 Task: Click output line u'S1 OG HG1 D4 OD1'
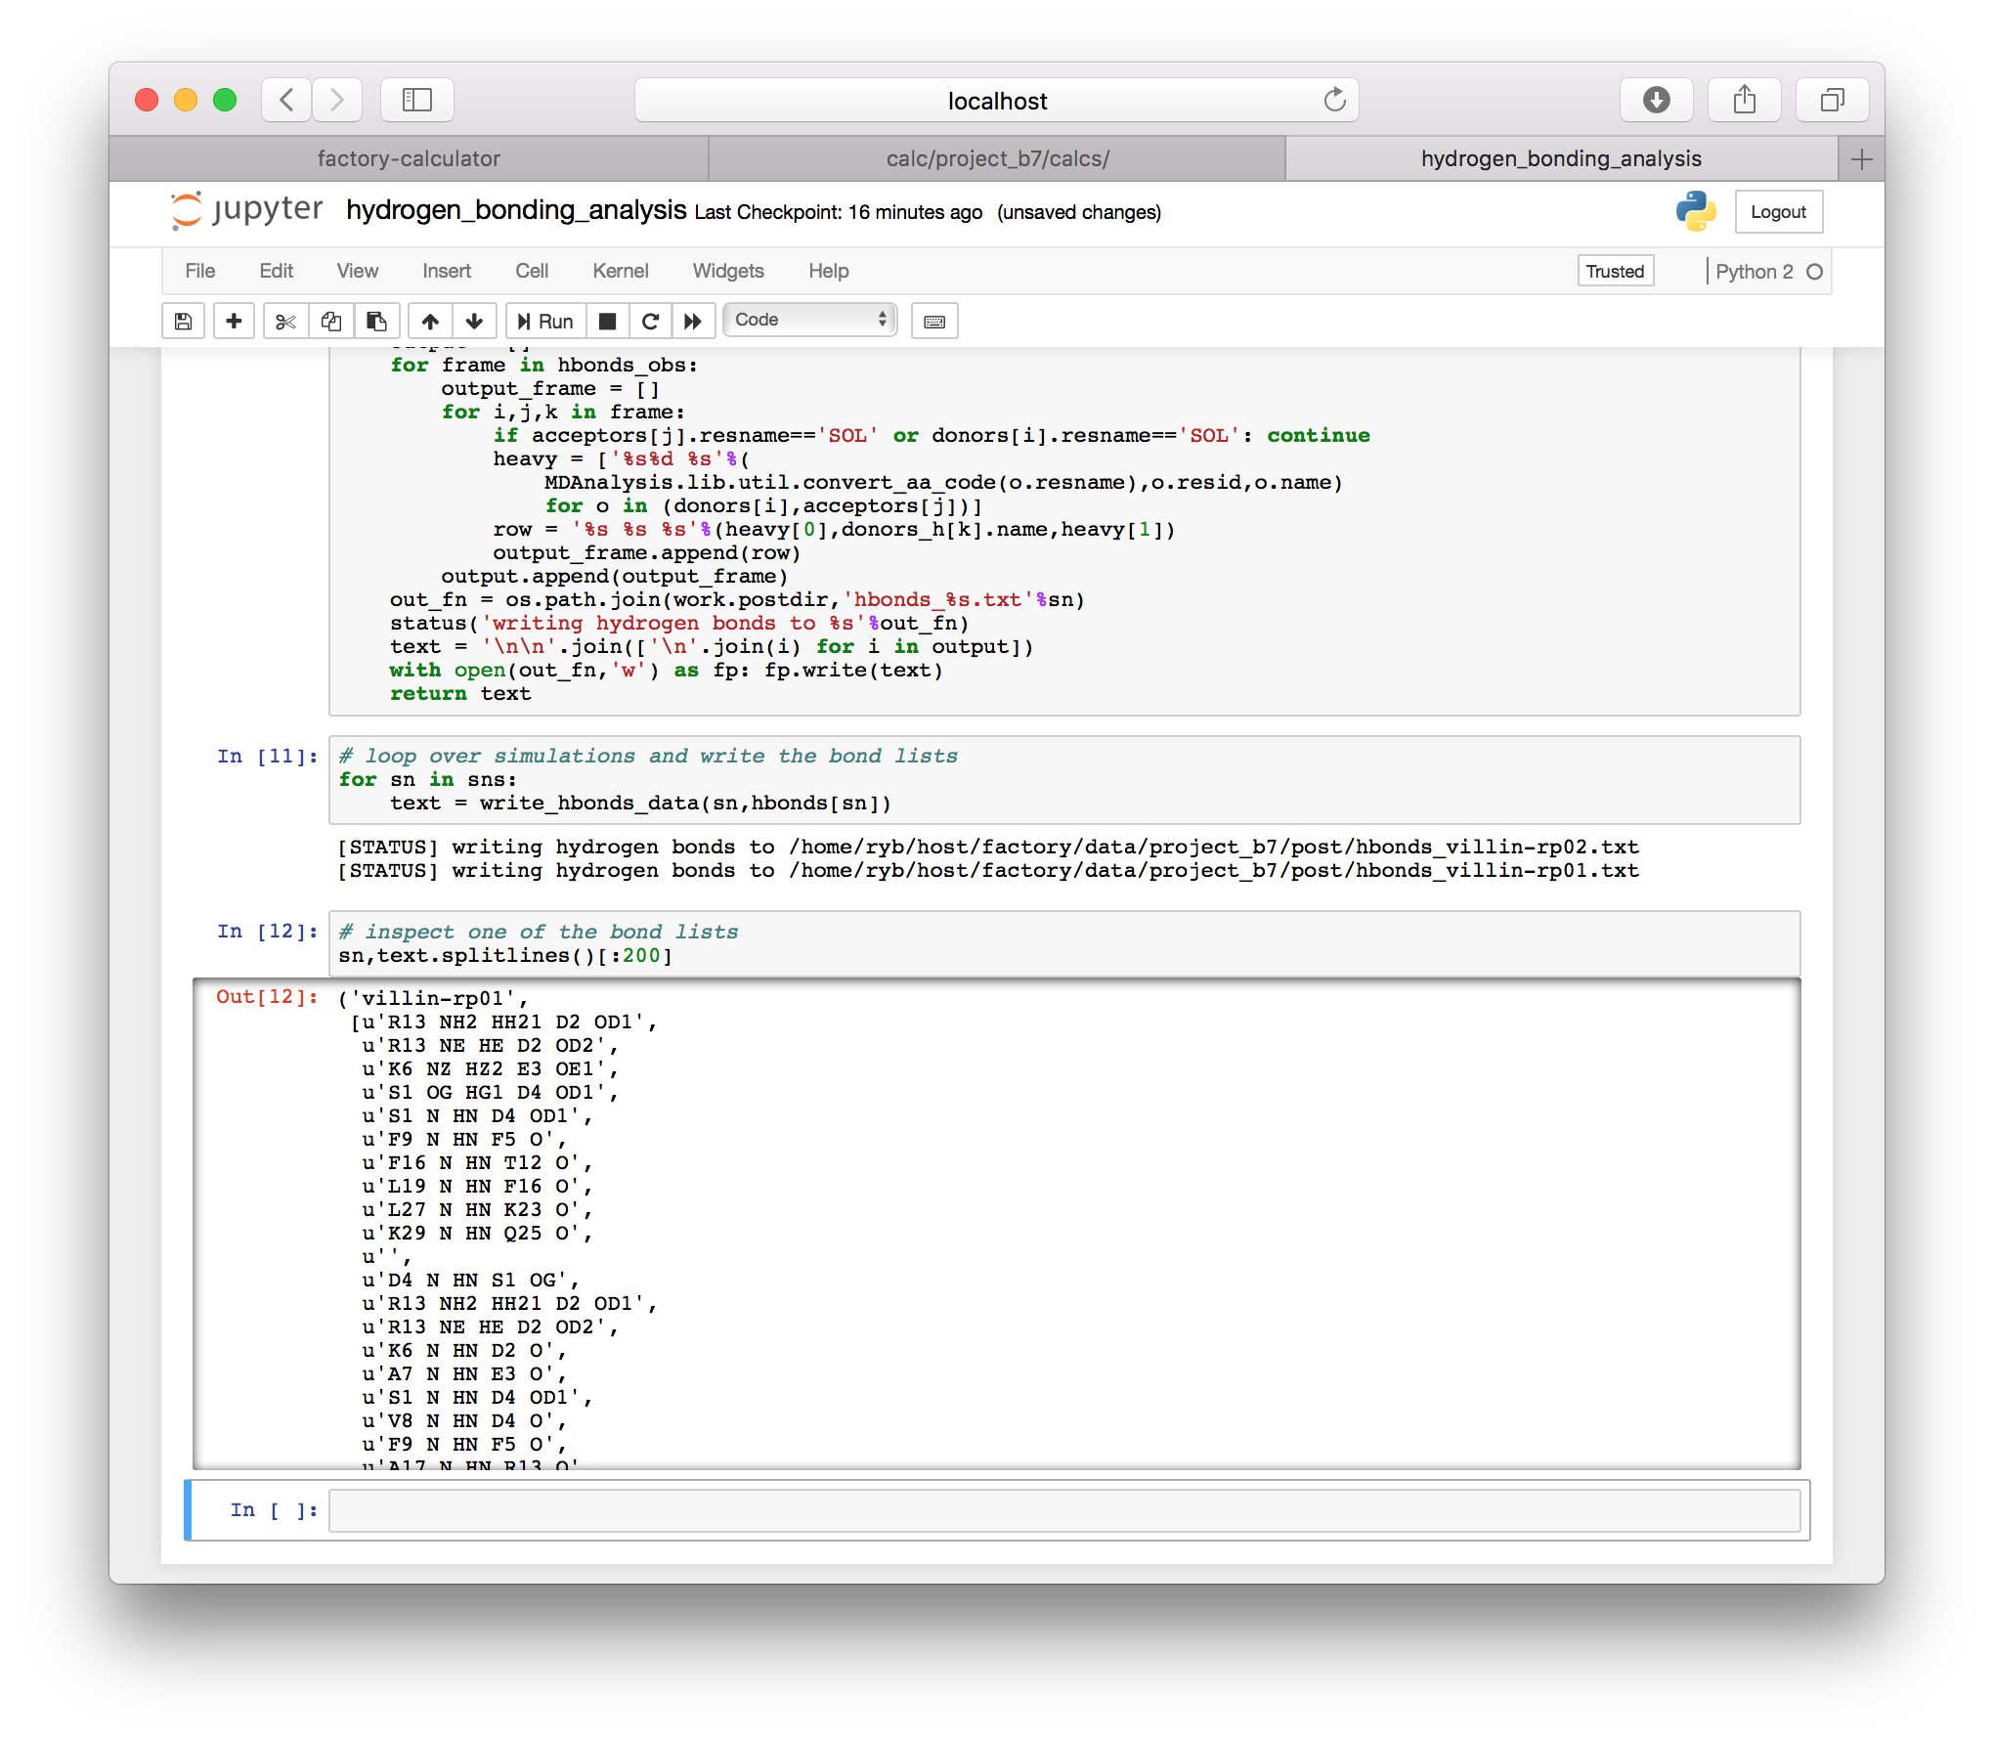(x=490, y=1092)
